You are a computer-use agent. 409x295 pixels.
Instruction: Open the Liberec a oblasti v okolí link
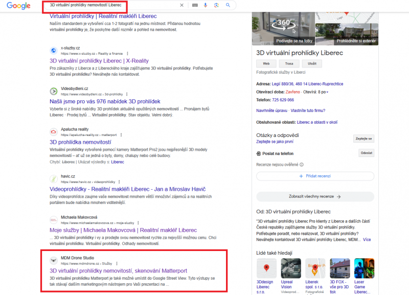coord(317,122)
